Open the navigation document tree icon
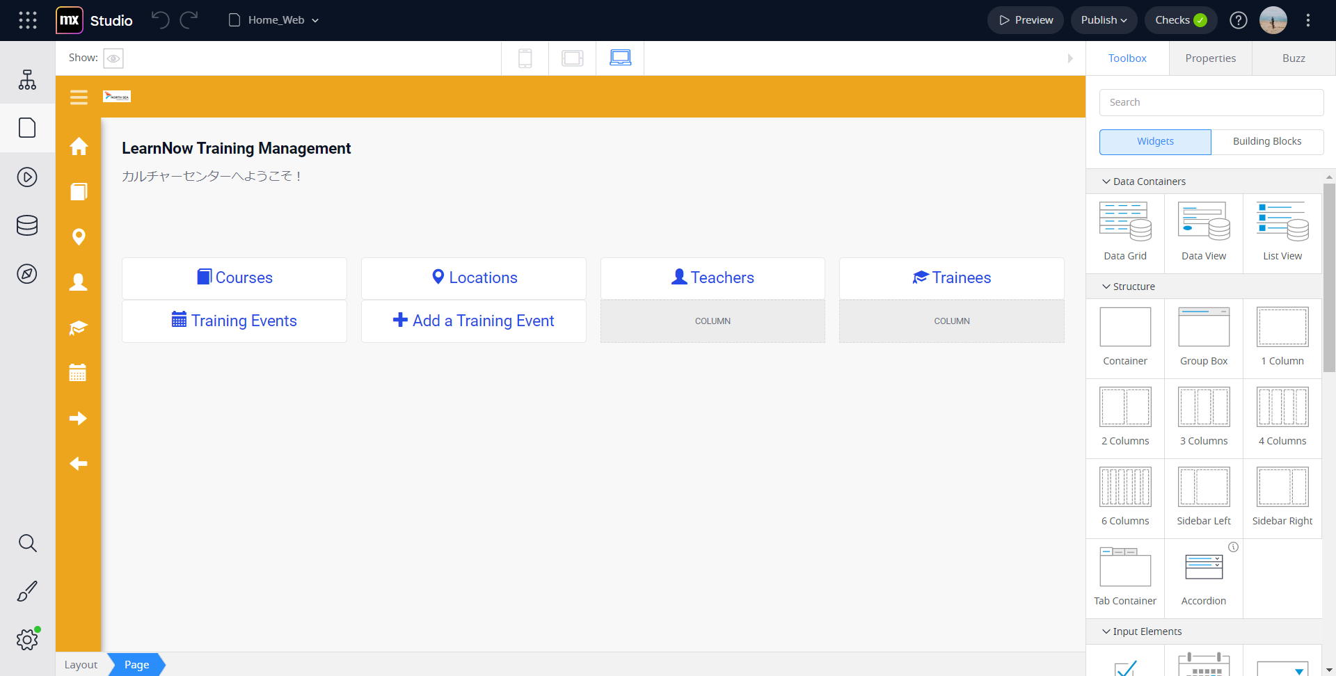Image resolution: width=1336 pixels, height=676 pixels. point(27,80)
